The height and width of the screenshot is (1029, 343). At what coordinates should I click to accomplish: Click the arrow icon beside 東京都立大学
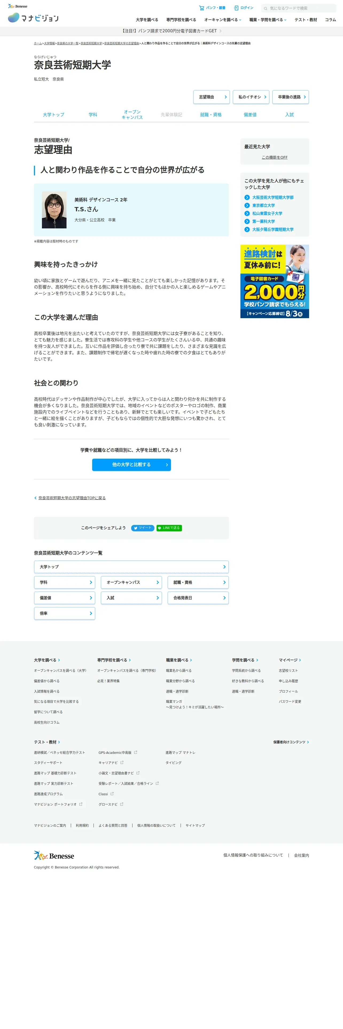pos(247,205)
